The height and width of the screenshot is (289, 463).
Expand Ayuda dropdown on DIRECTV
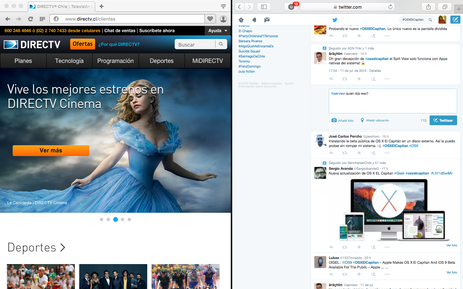click(x=218, y=31)
